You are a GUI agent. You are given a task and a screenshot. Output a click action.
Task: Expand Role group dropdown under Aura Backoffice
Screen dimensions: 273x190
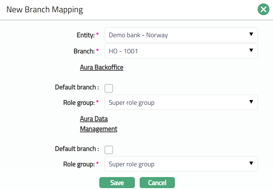177,103
